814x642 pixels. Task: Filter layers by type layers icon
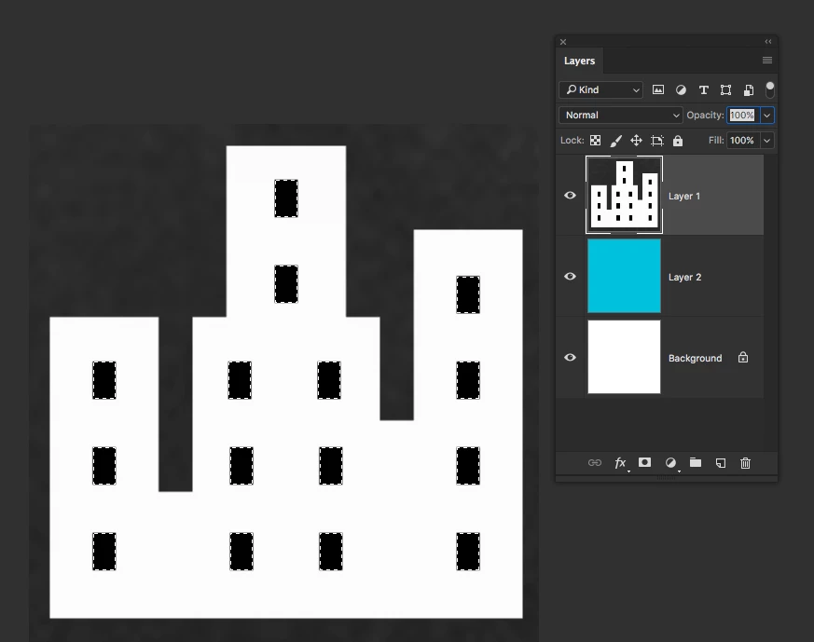pyautogui.click(x=703, y=90)
